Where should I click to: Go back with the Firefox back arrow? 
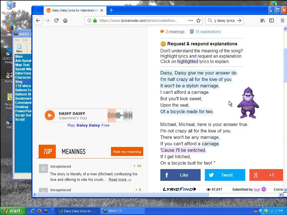38,20
